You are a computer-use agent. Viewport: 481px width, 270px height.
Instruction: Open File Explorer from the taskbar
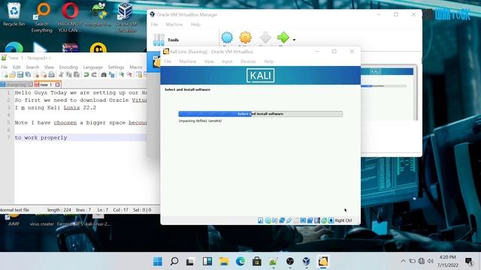224,262
